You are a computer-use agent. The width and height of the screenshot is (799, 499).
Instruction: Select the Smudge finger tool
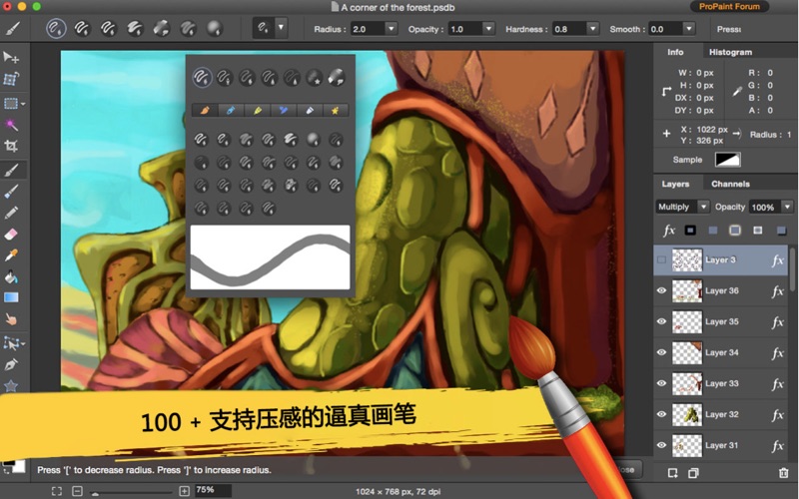click(x=12, y=319)
